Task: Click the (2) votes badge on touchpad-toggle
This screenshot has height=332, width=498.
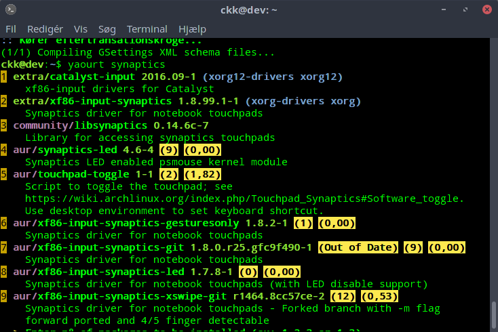Action: click(x=169, y=174)
